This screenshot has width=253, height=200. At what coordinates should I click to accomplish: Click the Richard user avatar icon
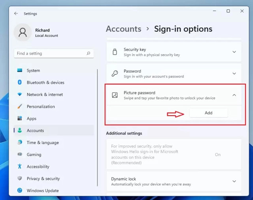pos(23,32)
